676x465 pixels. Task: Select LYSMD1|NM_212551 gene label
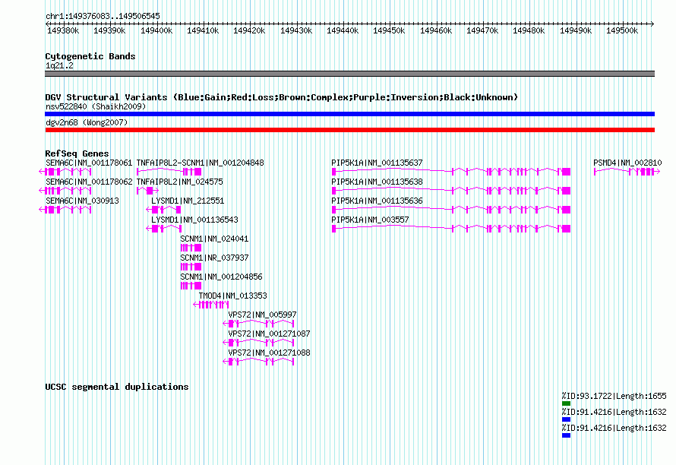188,201
